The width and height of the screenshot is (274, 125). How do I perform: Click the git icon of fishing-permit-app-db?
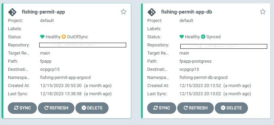click(152, 12)
